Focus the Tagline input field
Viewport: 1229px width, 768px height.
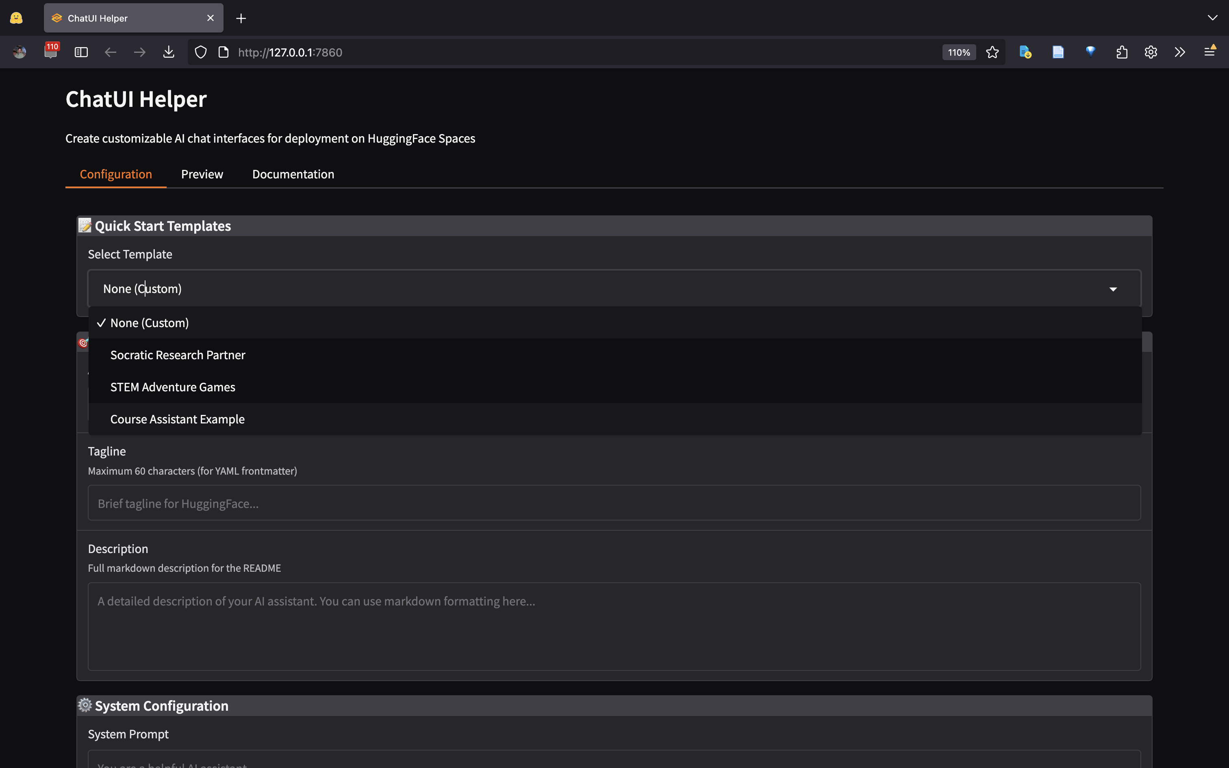click(614, 503)
